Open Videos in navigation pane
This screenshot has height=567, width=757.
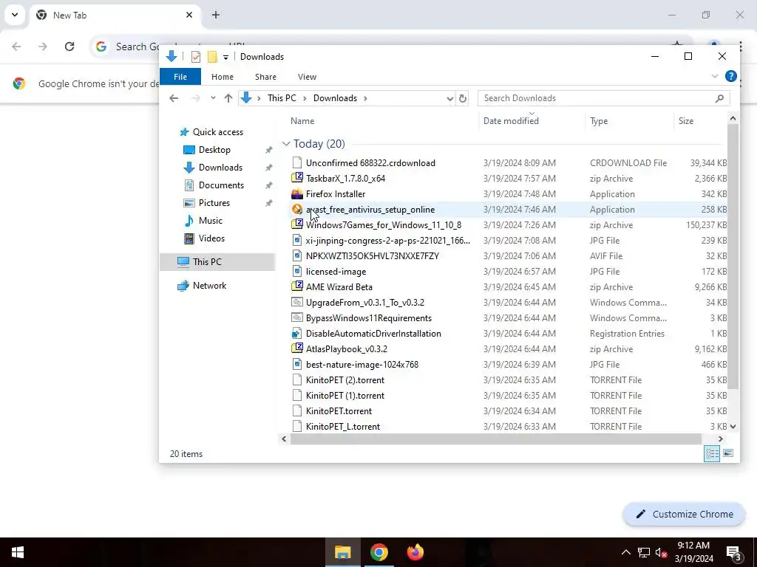(211, 238)
